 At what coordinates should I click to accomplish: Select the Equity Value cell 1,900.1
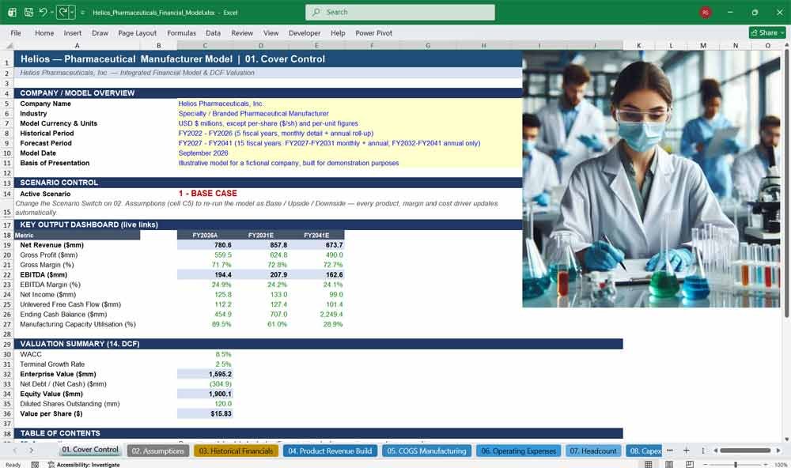click(205, 394)
